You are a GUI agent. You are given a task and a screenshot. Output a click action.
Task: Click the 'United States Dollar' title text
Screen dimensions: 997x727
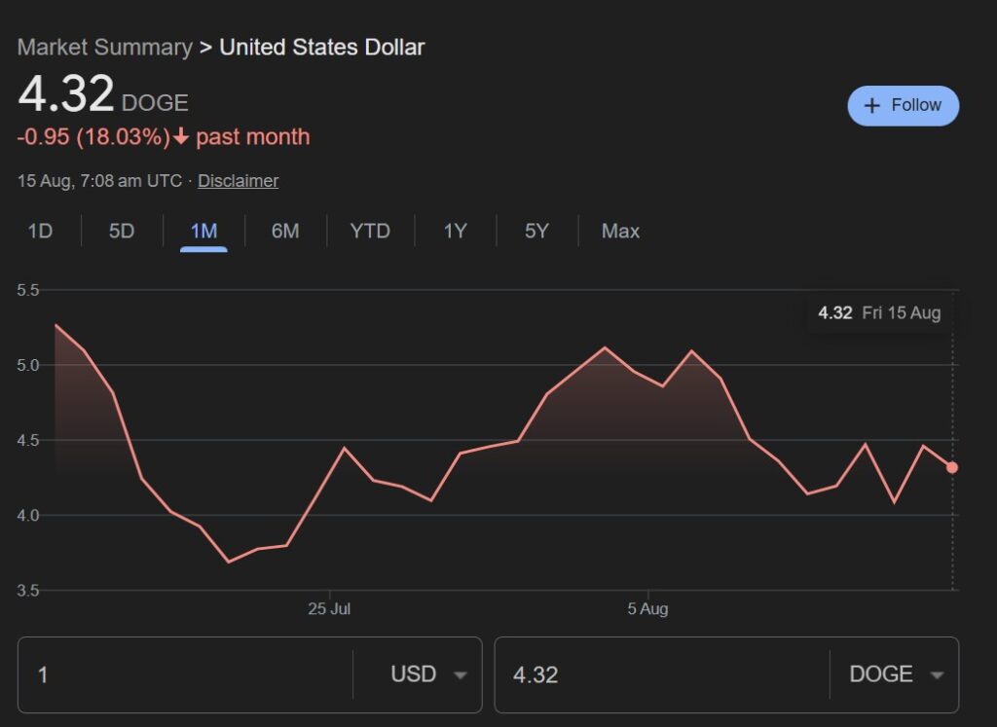[321, 47]
